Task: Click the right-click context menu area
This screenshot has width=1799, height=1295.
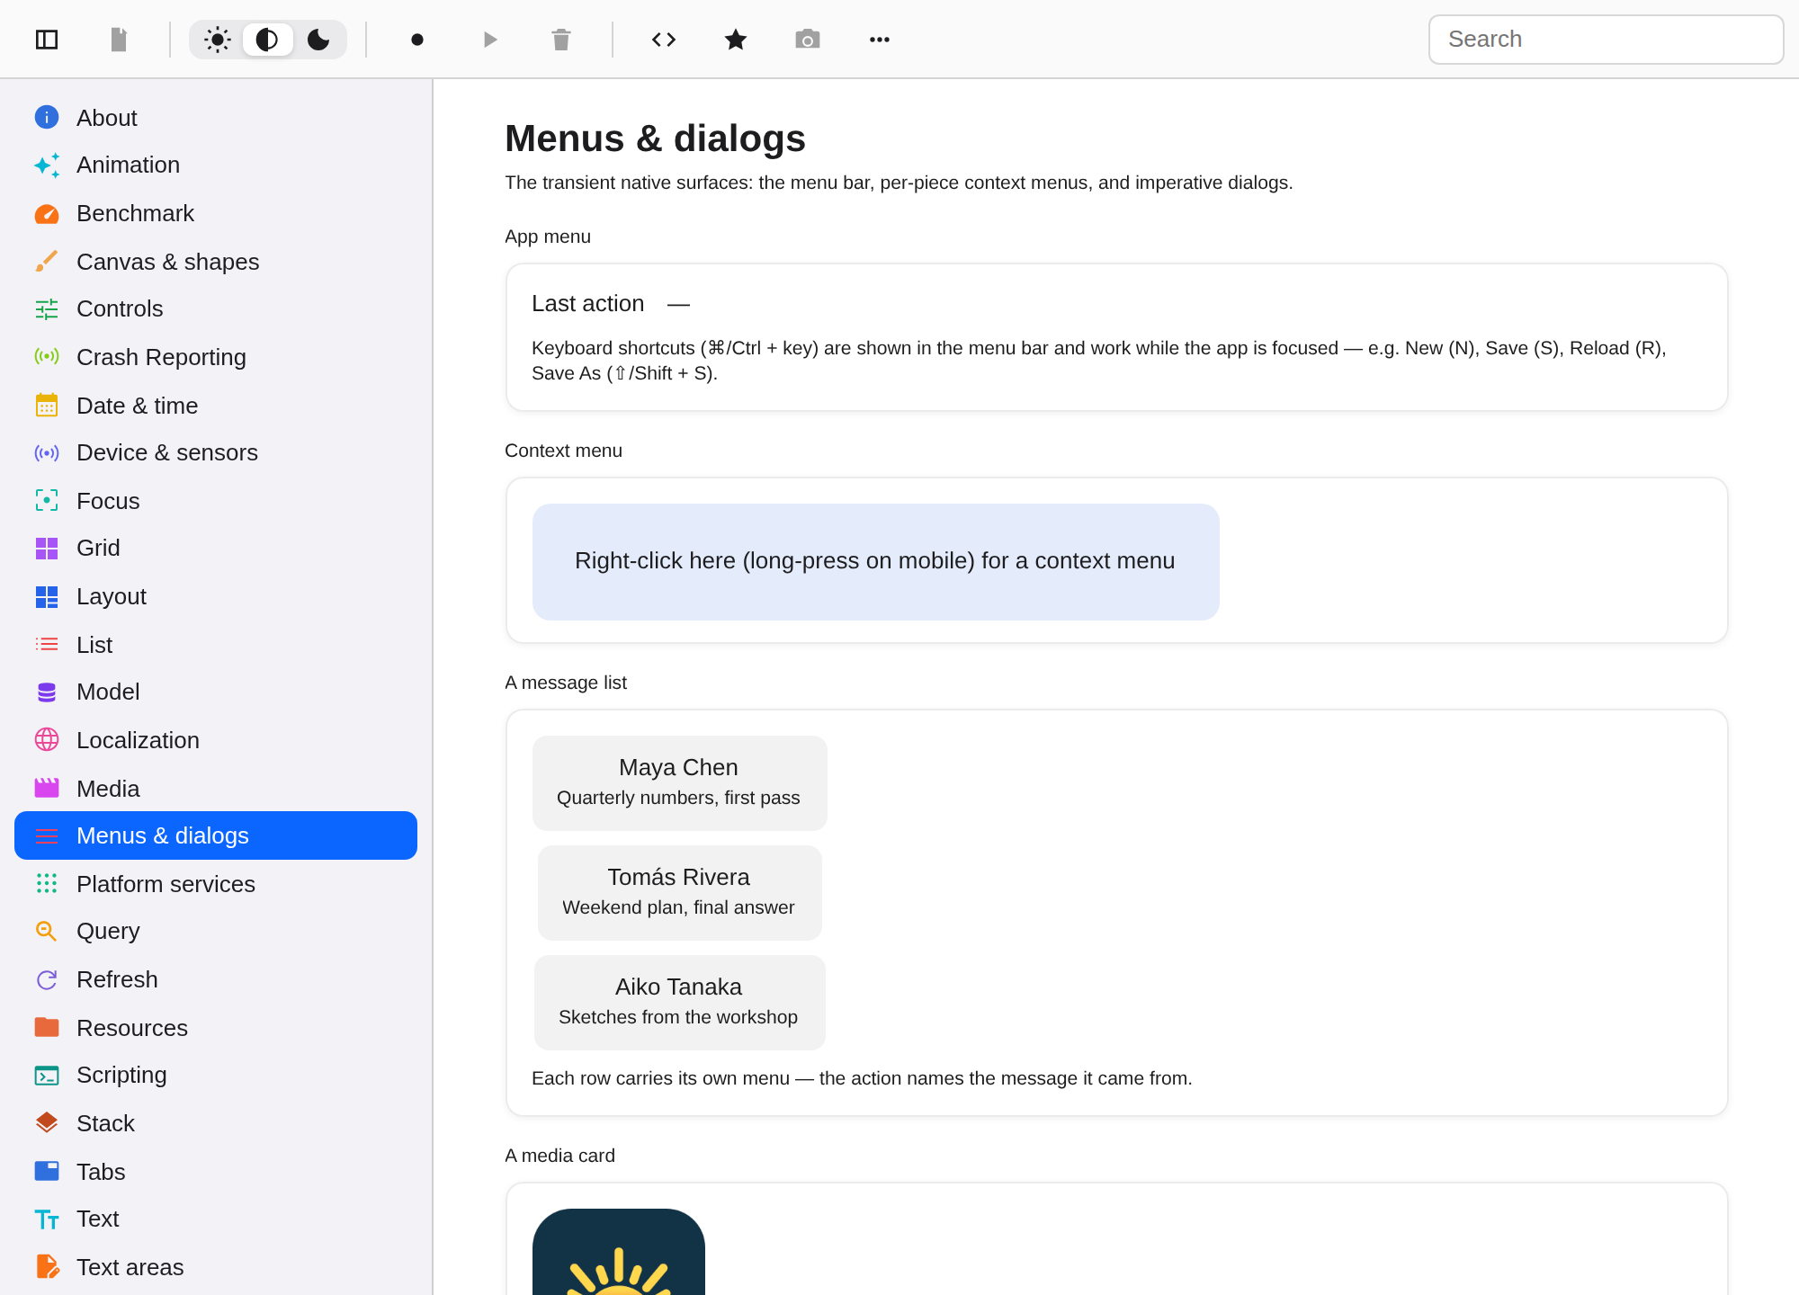Action: pyautogui.click(x=875, y=562)
